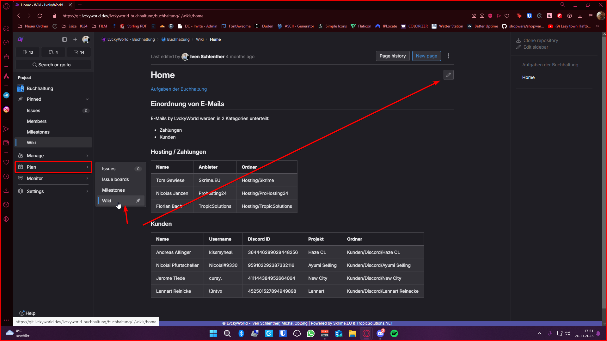The image size is (607, 341).
Task: Open Spotify from the Windows taskbar
Action: click(394, 333)
